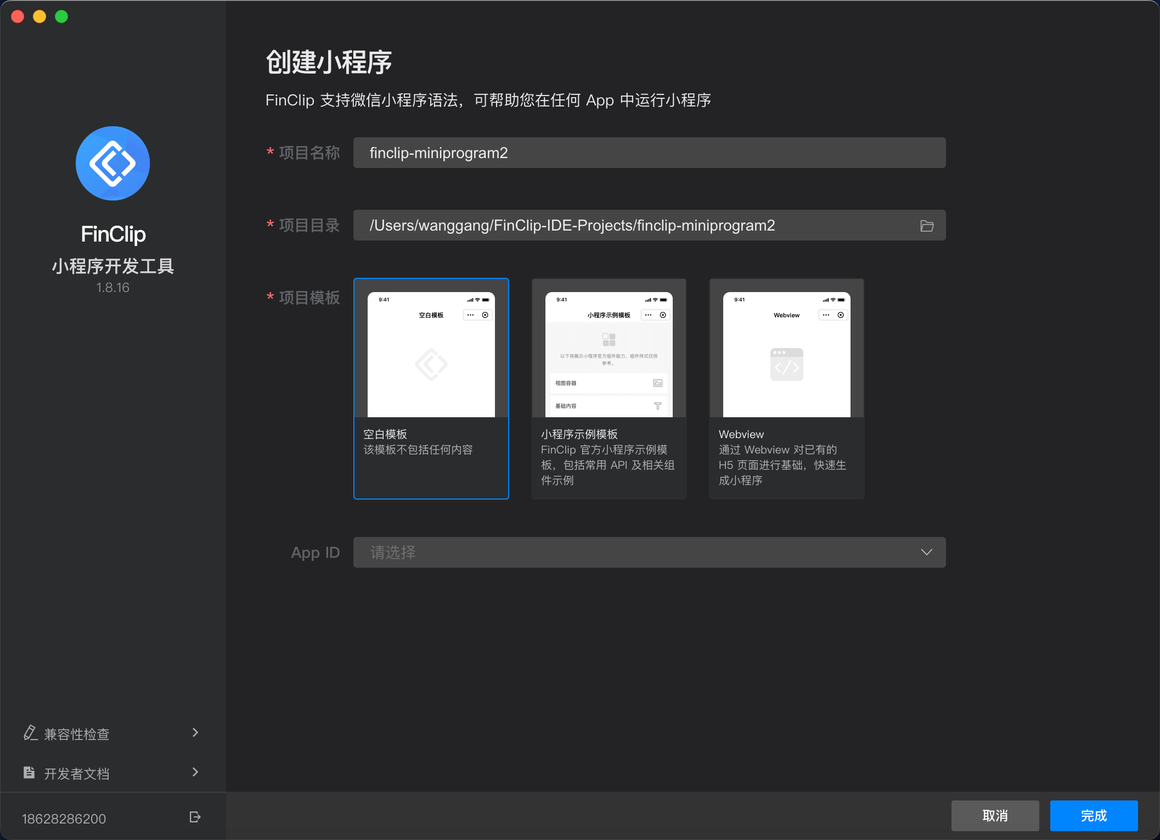The image size is (1160, 840).
Task: Click the 取消 cancel button
Action: coord(995,816)
